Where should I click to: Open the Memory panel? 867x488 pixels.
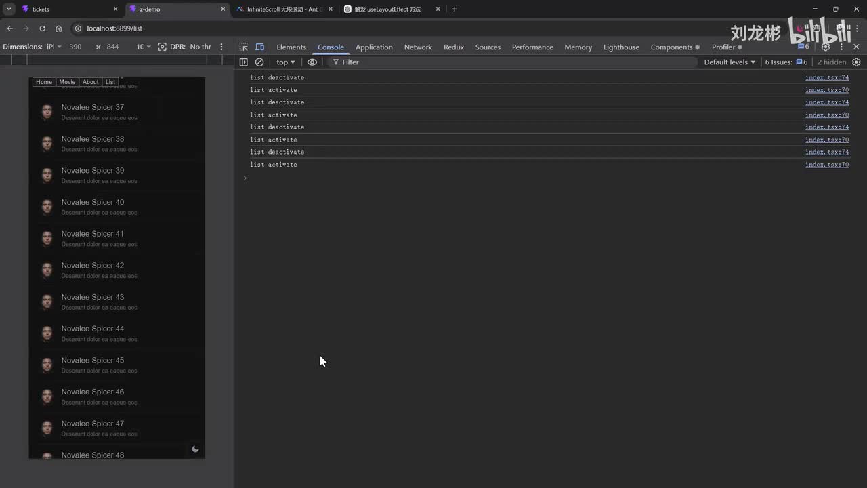[x=578, y=47]
